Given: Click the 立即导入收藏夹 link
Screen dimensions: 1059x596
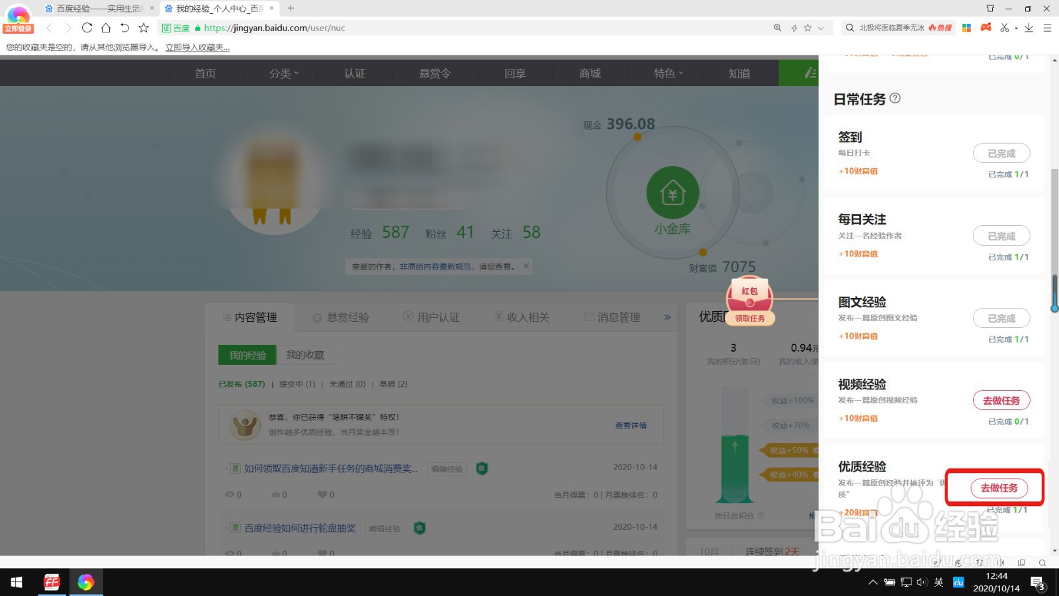Looking at the screenshot, I should click(197, 48).
